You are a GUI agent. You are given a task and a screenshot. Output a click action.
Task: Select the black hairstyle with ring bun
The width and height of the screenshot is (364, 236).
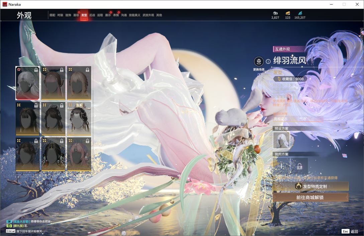point(53,119)
